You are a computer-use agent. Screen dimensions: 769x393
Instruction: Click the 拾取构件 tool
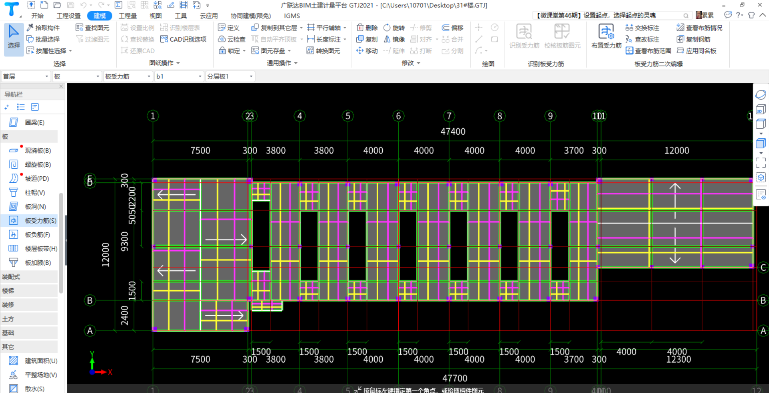pyautogui.click(x=43, y=28)
